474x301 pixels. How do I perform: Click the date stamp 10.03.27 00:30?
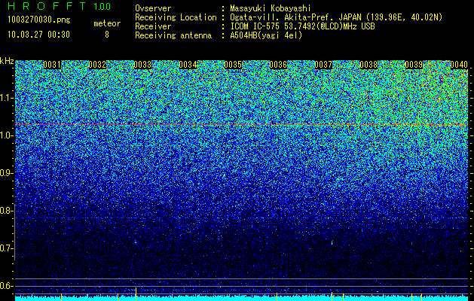tap(38, 35)
